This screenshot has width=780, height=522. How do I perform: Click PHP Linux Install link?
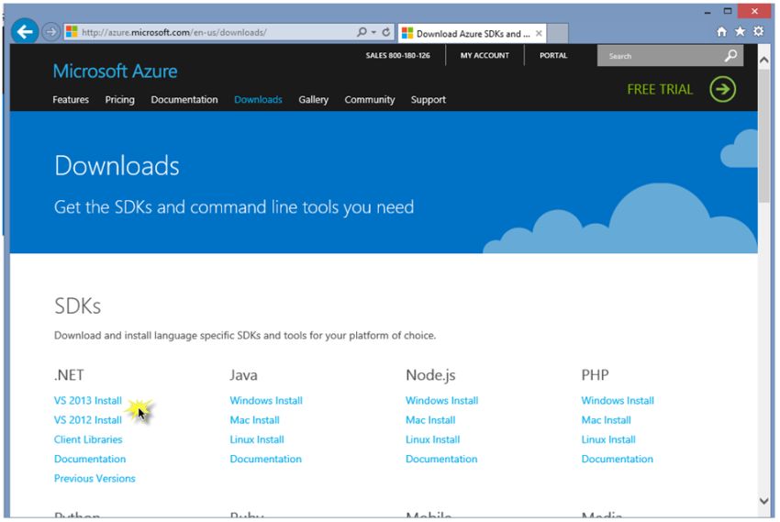608,439
